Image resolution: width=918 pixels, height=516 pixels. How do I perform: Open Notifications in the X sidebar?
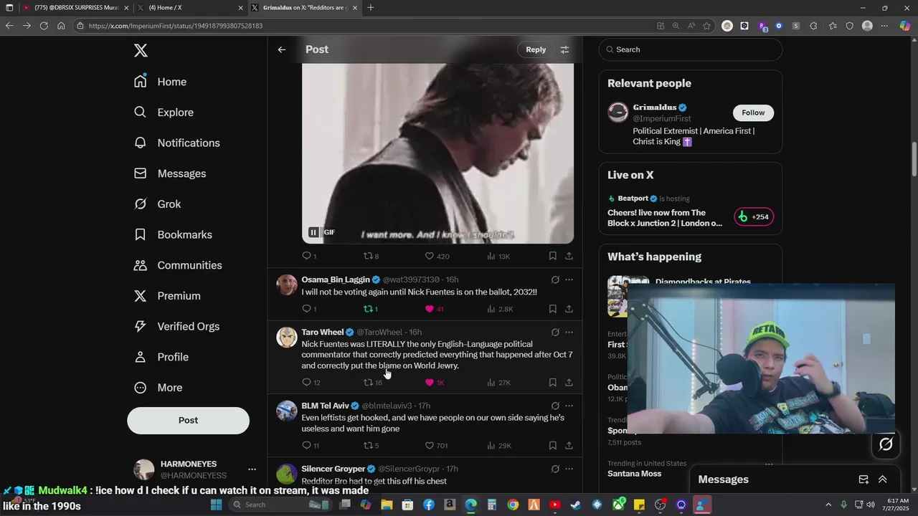point(176,143)
